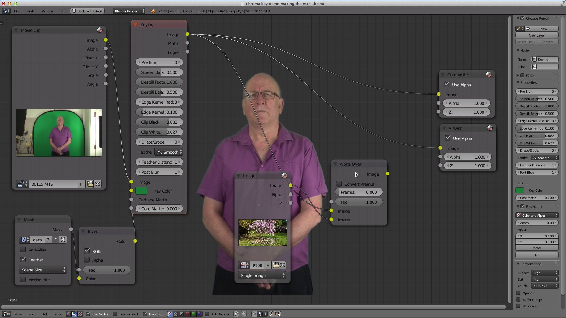The height and width of the screenshot is (318, 566).
Task: Open the Feather falloff Smooth dropdown in Keying node
Action: click(169, 152)
